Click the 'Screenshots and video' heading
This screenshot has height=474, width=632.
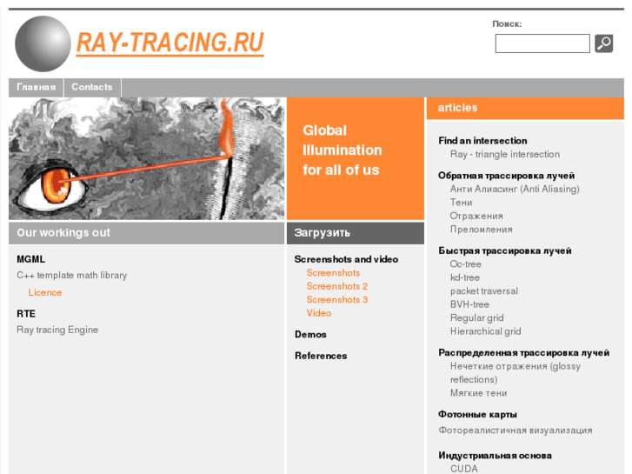346,259
